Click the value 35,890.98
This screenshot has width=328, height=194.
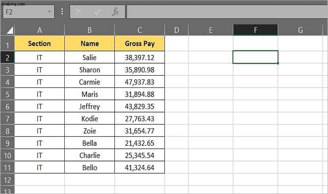(139, 70)
